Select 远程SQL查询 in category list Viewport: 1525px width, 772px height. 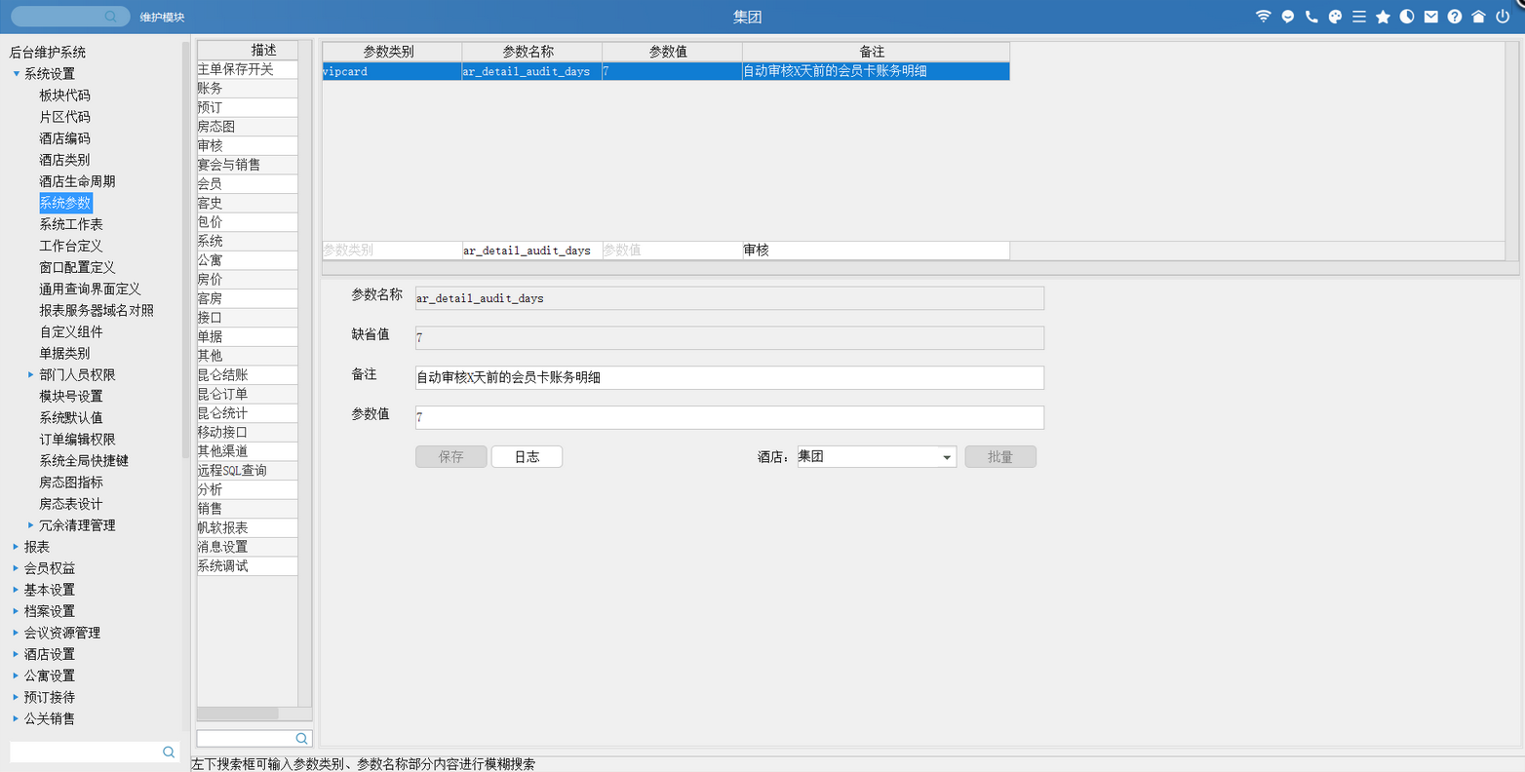[x=248, y=470]
